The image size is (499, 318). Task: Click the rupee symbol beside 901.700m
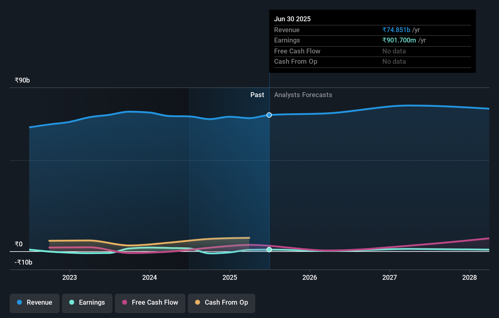(x=384, y=40)
